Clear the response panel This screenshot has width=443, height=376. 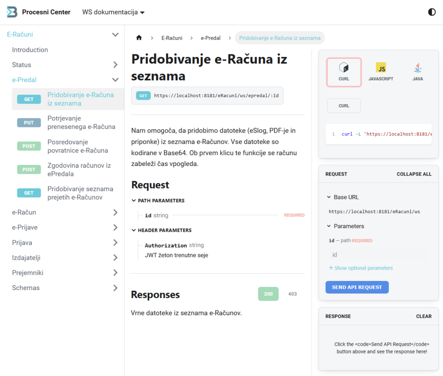coord(424,316)
